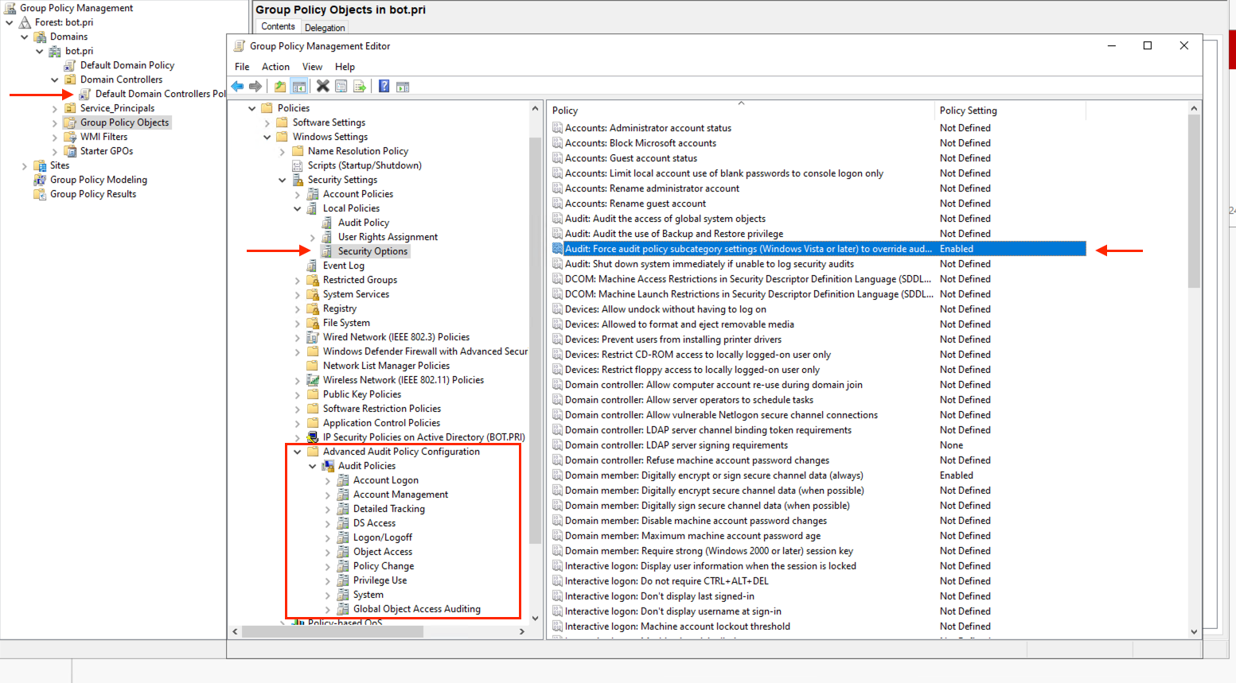1236x683 pixels.
Task: Switch to the Delegation tab
Action: (325, 26)
